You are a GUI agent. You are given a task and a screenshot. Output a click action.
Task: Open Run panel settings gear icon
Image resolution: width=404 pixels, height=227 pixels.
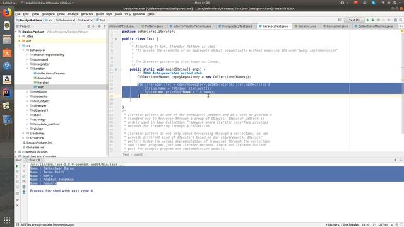point(396,160)
